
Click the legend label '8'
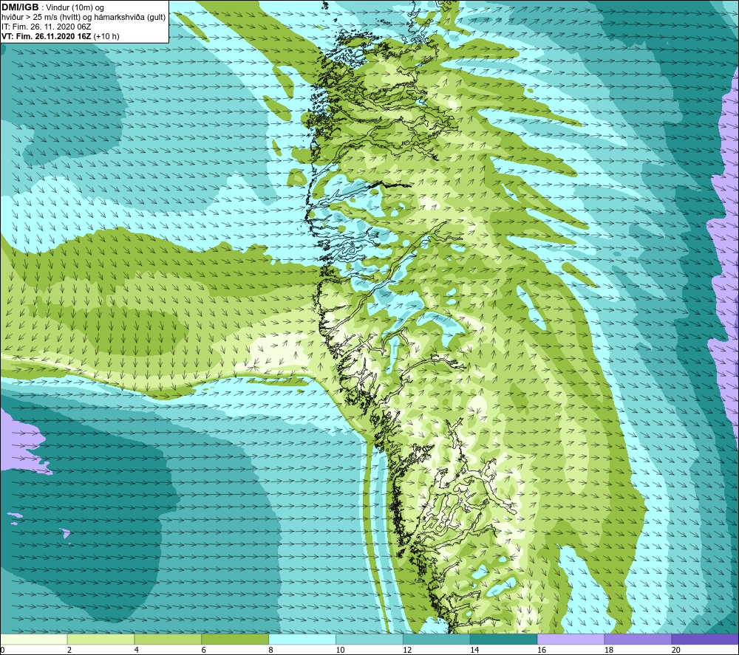click(270, 650)
